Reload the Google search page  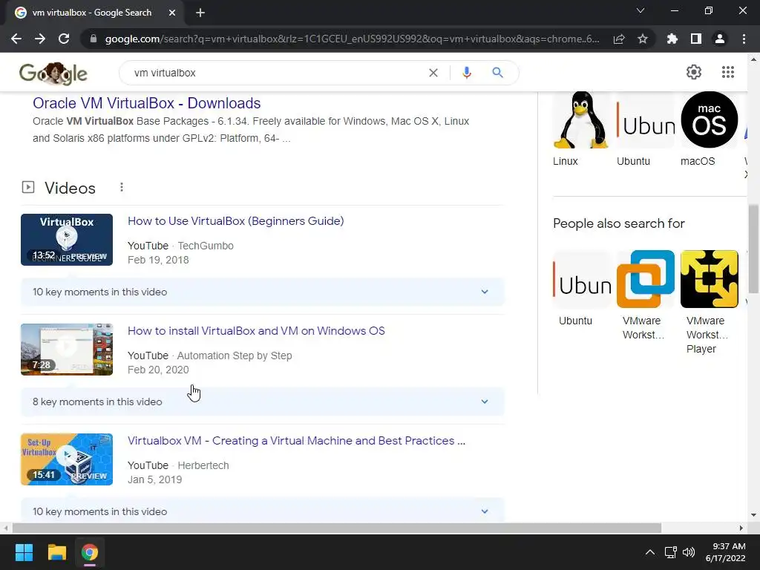pyautogui.click(x=64, y=39)
